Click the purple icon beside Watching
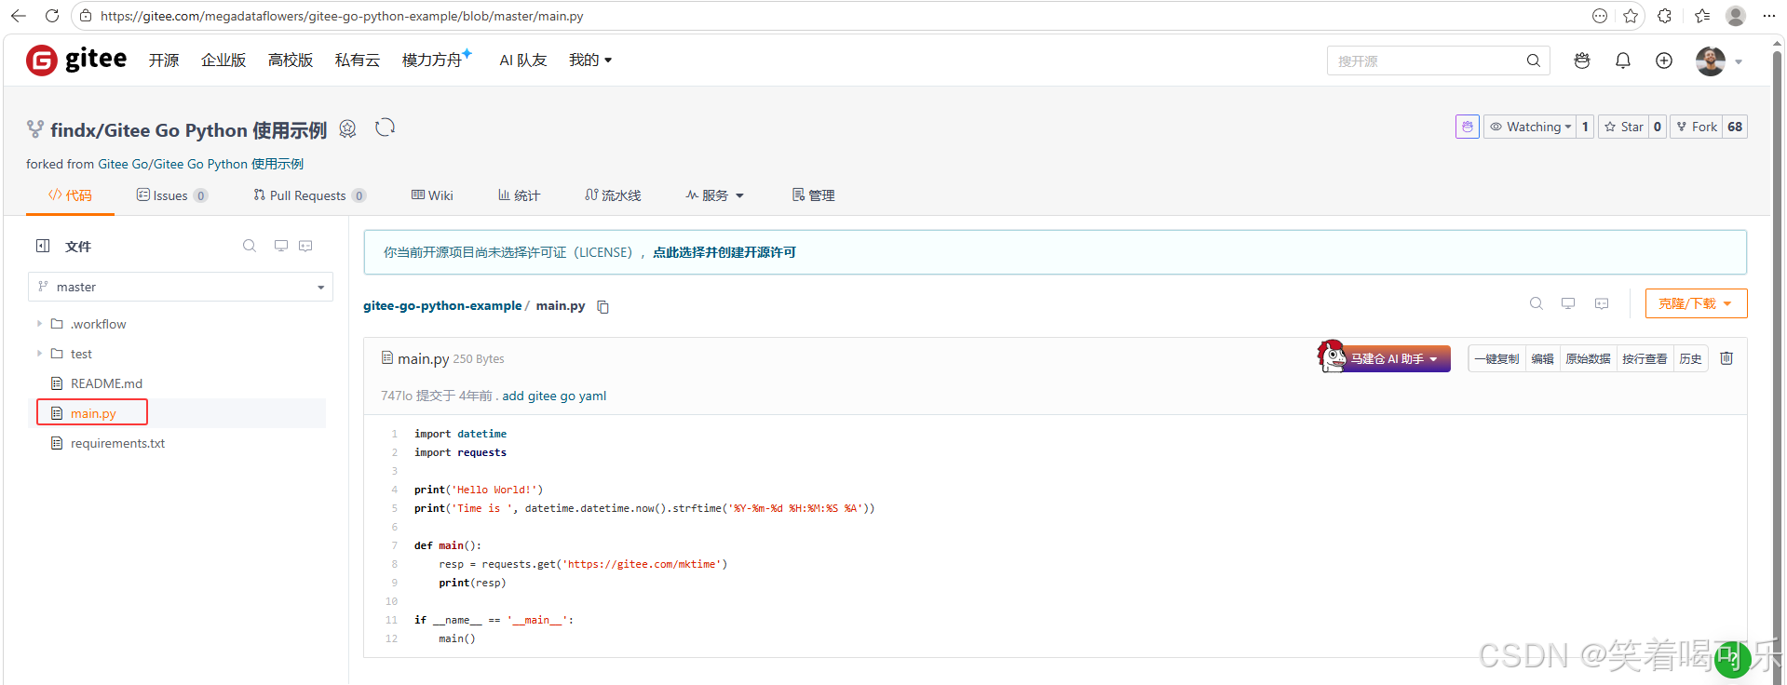 coord(1468,127)
